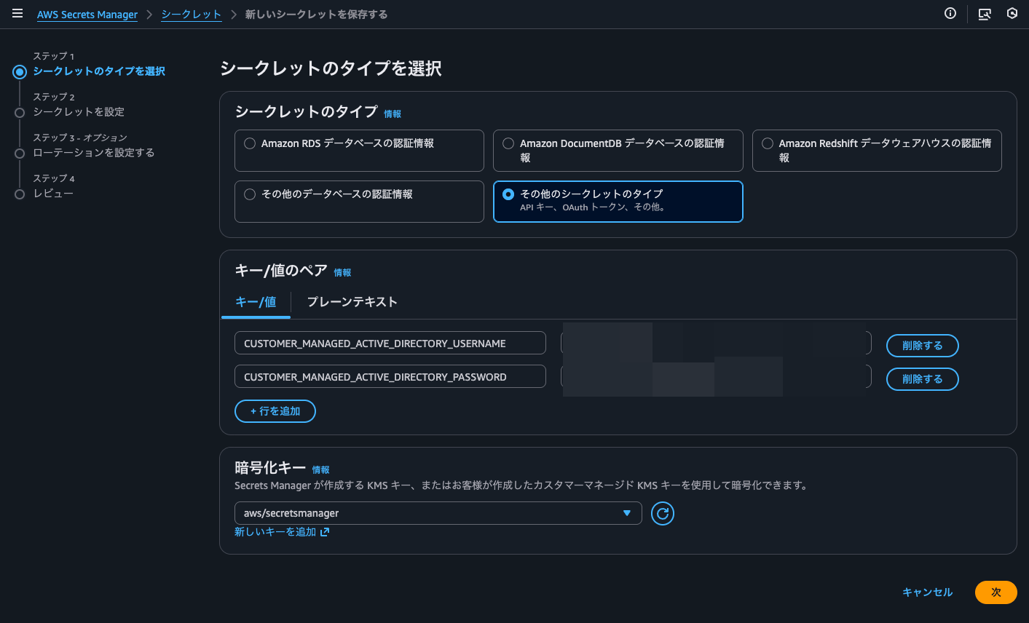
Task: Click the ステップ 4 レビュー circle indicator
Action: tap(20, 194)
